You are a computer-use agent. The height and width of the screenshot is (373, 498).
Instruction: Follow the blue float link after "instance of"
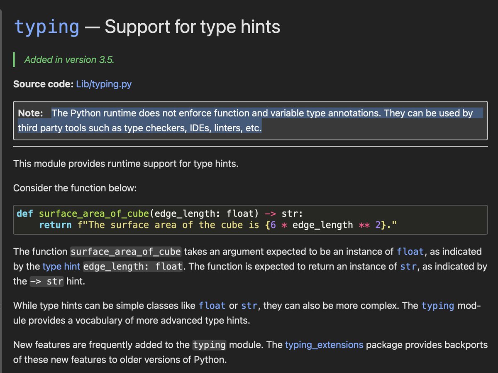coord(410,251)
